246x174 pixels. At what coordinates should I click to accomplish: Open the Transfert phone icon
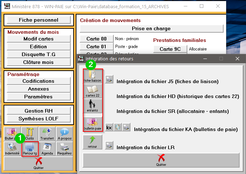point(47,134)
